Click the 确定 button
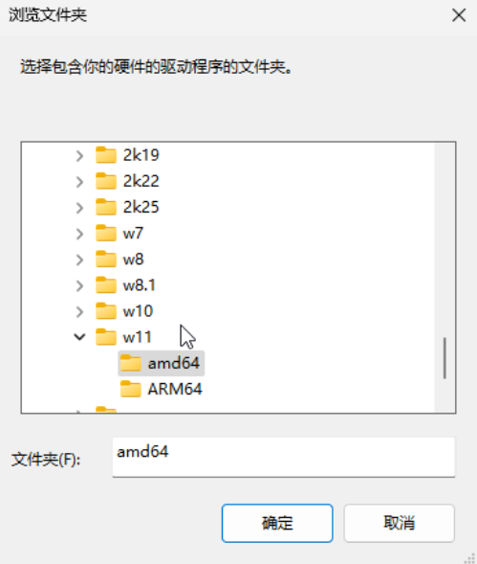Viewport: 477px width, 564px height. (277, 523)
